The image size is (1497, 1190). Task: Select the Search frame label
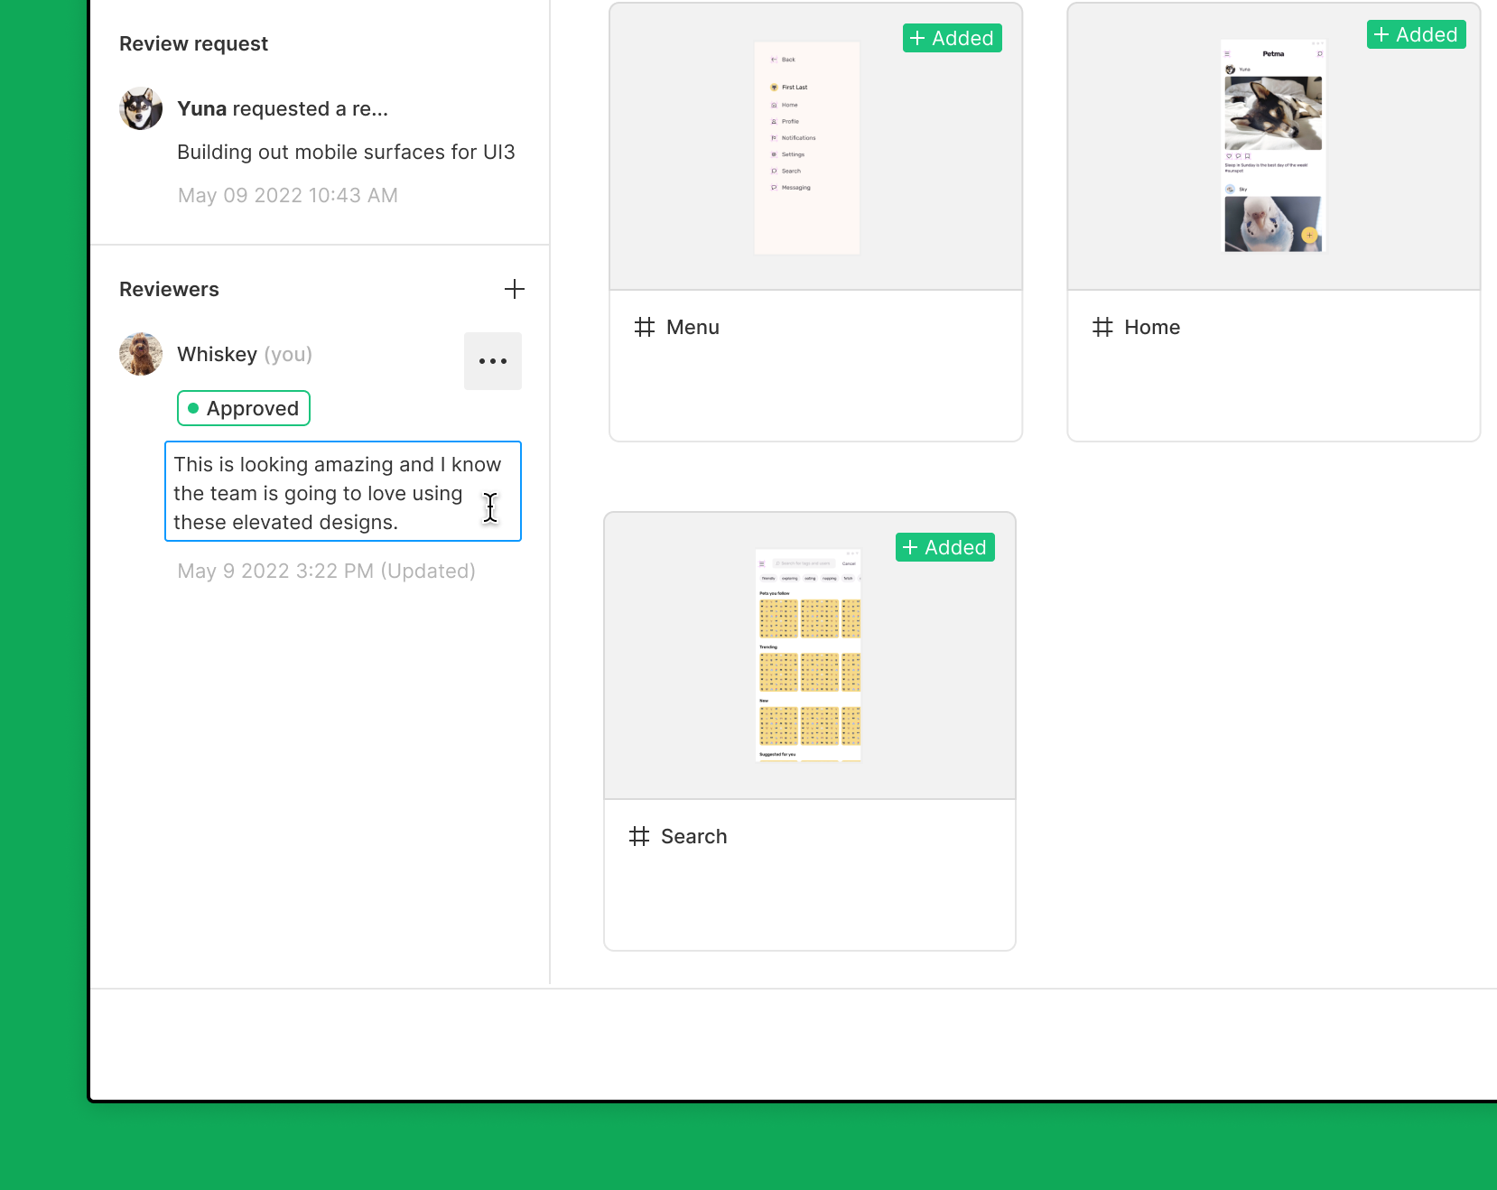(694, 836)
